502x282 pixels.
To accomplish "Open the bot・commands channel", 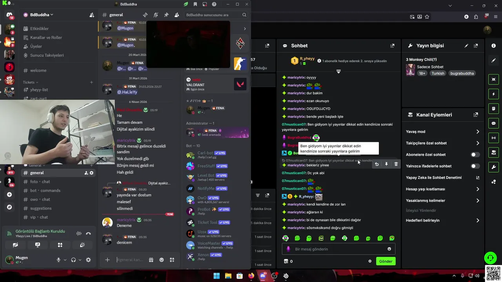I will tap(45, 191).
